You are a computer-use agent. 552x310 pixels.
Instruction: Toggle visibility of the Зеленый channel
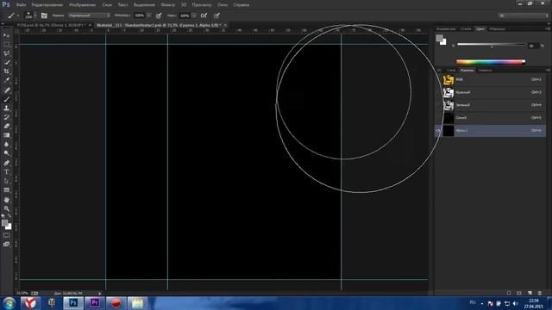[439, 105]
